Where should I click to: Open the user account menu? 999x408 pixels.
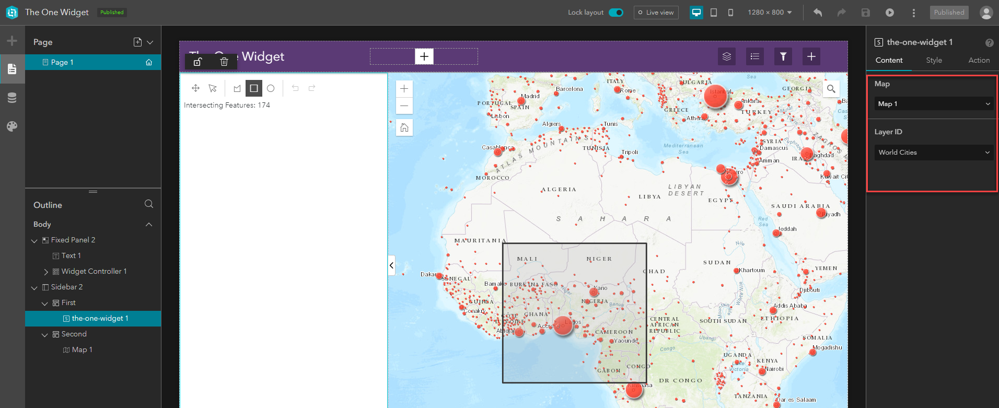(986, 13)
